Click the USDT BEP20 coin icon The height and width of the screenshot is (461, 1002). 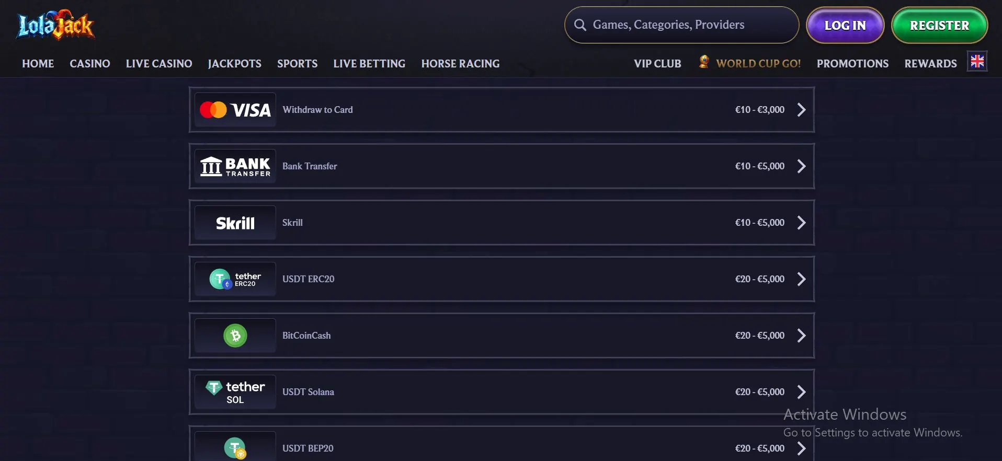(235, 448)
